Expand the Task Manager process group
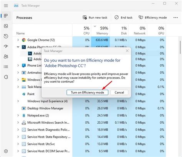This screenshot has height=157, width=182. [x=18, y=87]
